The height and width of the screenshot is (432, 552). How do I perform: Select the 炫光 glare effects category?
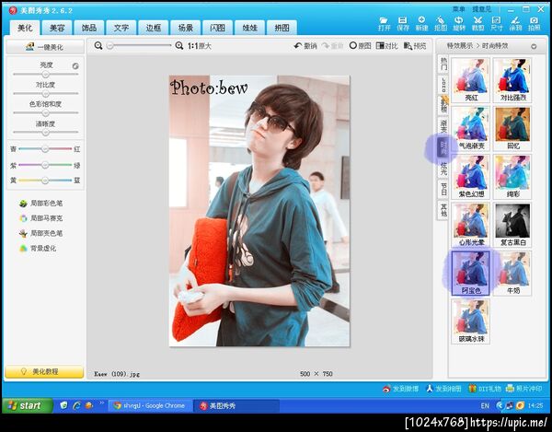click(x=443, y=169)
